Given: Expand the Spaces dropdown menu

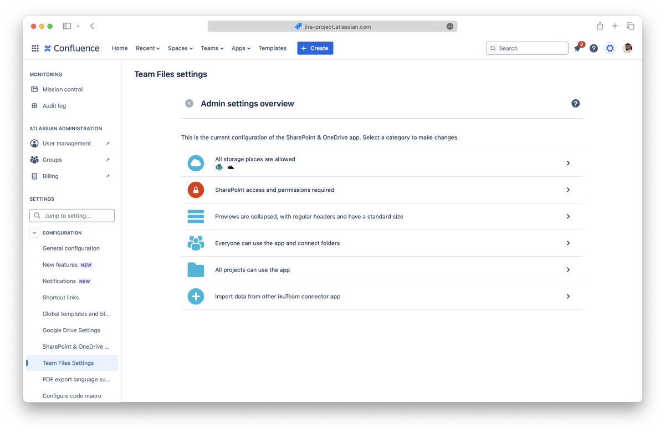Looking at the screenshot, I should (180, 48).
